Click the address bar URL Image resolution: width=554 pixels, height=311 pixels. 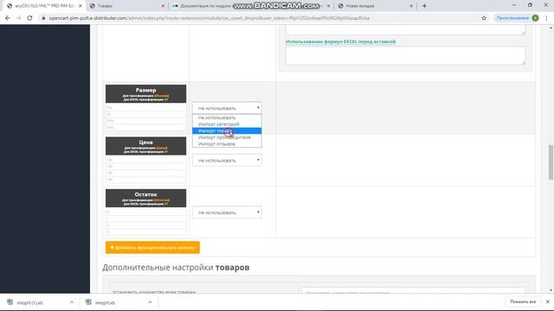209,18
